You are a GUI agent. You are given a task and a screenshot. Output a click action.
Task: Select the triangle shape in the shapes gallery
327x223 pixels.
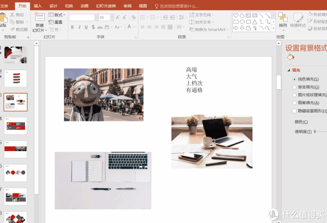[x=255, y=22]
